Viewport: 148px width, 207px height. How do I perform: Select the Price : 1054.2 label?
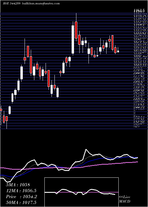pos(21,197)
